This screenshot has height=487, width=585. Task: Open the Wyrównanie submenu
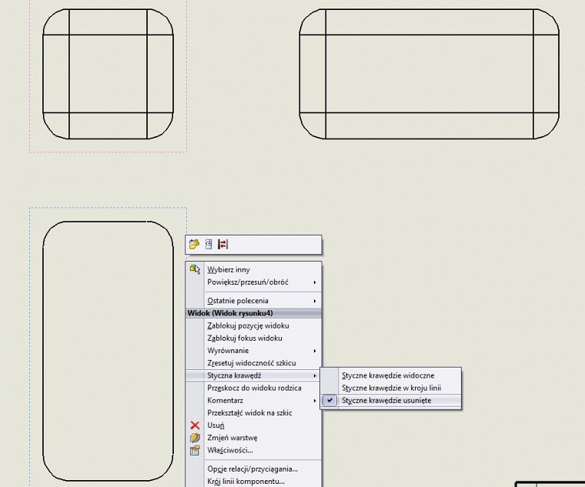(x=253, y=351)
